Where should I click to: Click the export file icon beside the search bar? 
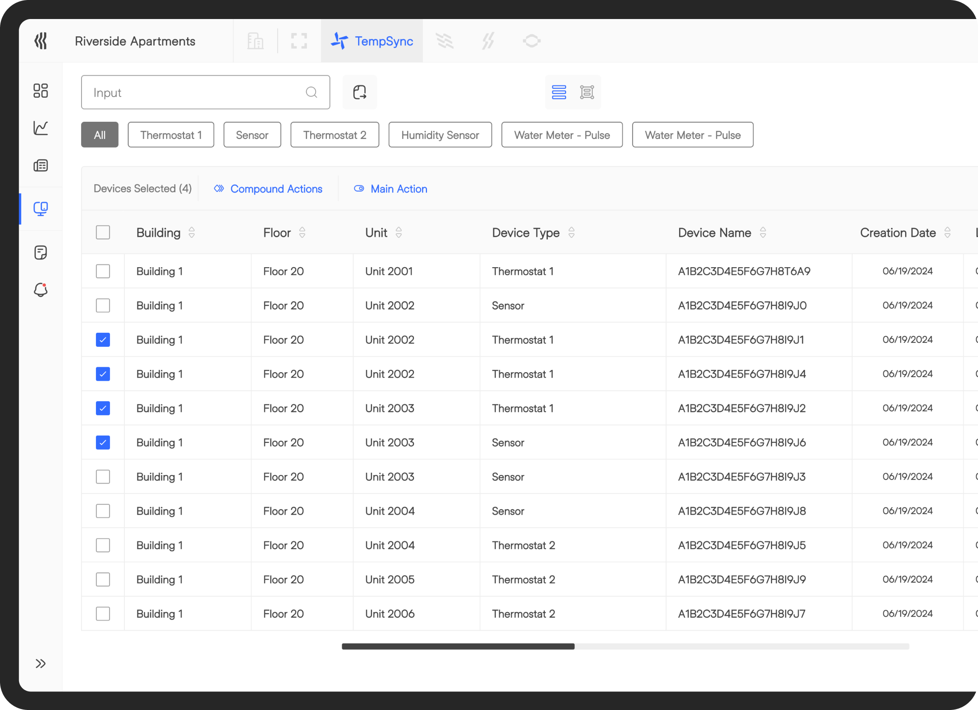tap(360, 92)
